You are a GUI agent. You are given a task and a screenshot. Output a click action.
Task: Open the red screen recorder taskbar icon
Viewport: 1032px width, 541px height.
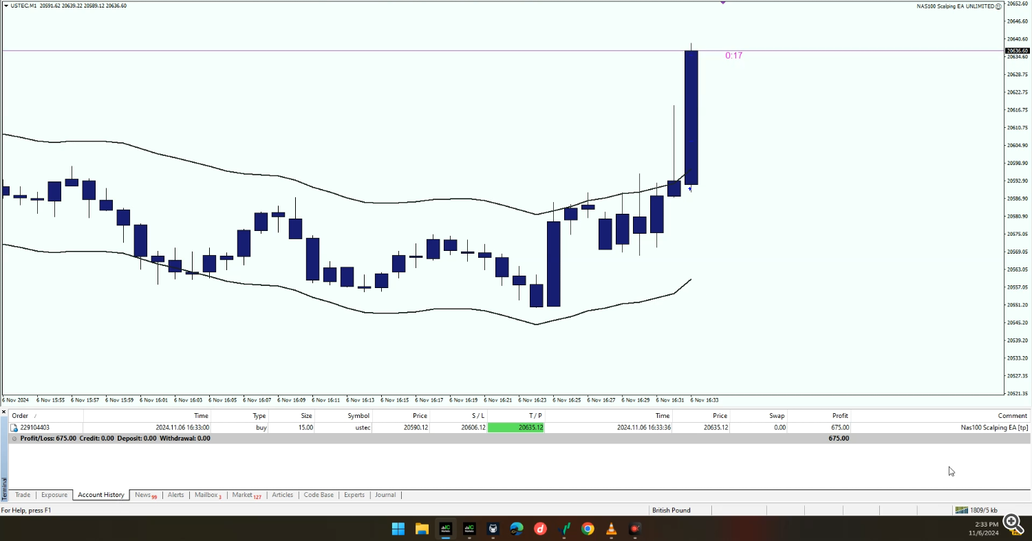(x=635, y=529)
